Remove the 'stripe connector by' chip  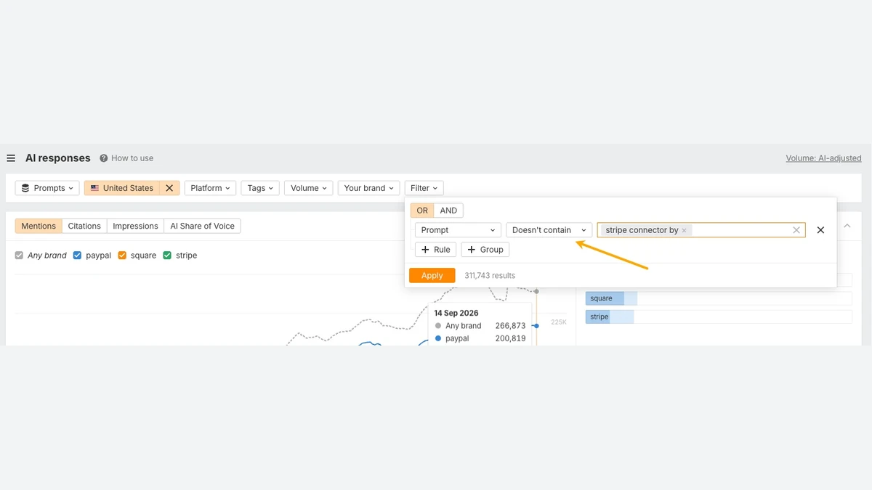click(x=684, y=230)
